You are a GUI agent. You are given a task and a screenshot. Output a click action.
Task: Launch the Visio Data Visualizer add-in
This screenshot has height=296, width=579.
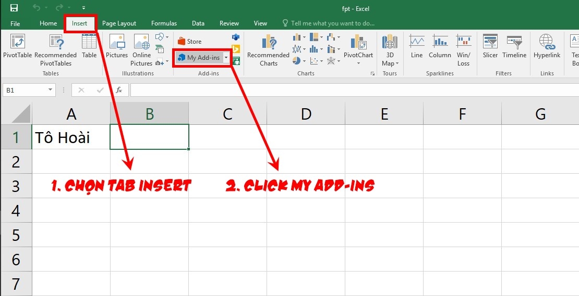[236, 37]
